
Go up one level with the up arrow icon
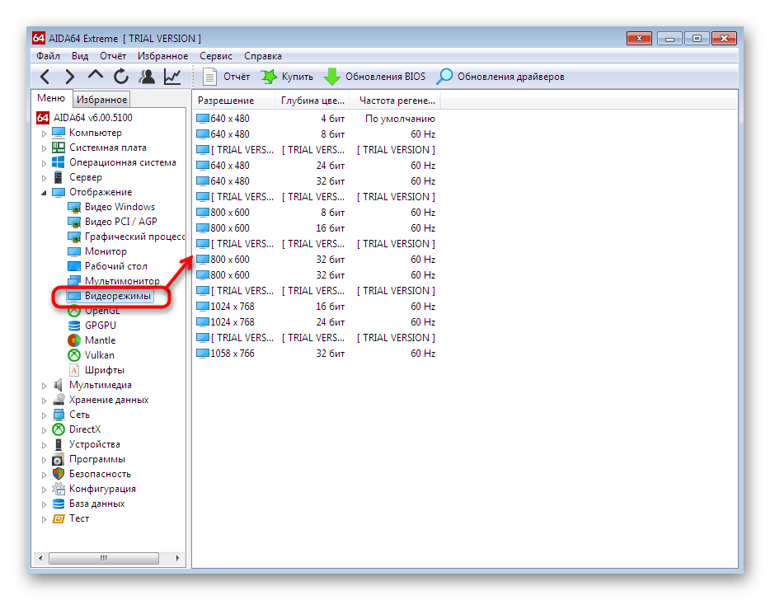click(x=96, y=75)
